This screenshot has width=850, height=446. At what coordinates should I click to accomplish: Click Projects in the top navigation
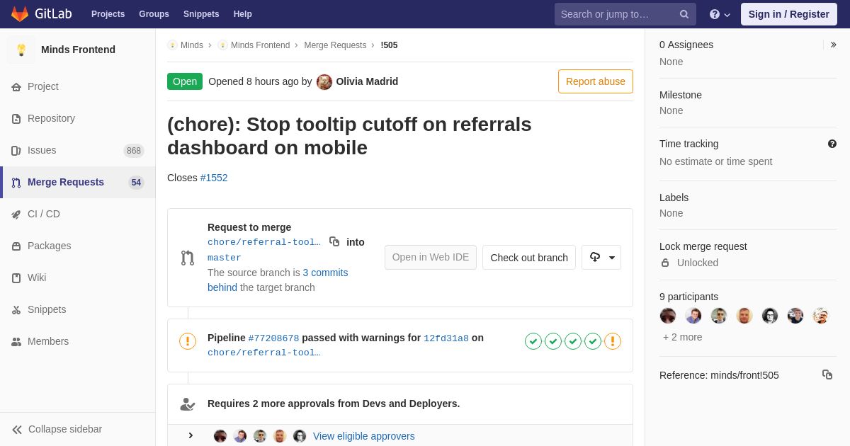coord(108,14)
